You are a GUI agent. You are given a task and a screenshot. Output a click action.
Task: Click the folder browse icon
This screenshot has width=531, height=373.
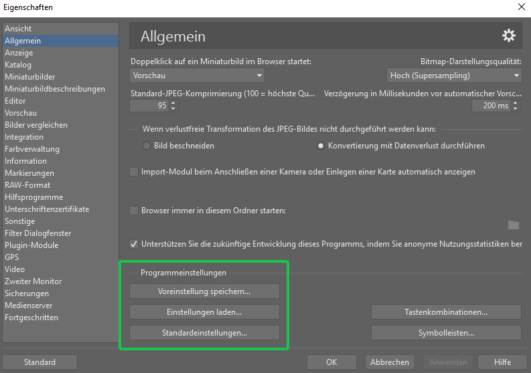(x=514, y=225)
